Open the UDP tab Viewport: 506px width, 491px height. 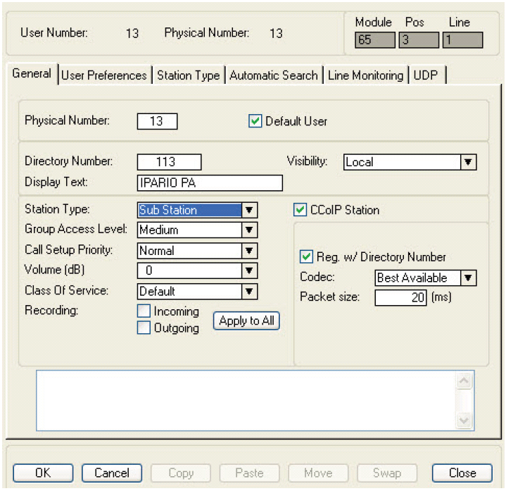(426, 75)
